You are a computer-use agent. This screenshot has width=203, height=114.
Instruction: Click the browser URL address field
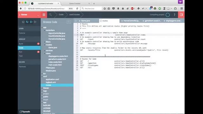pyautogui.click(x=46, y=9)
